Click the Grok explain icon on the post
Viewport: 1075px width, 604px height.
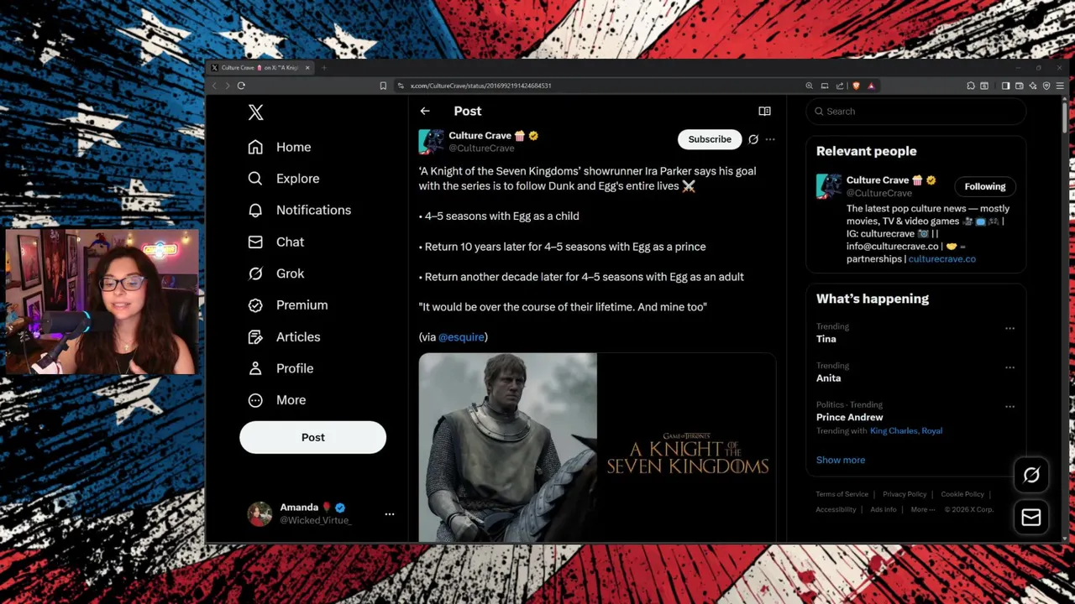coord(753,139)
